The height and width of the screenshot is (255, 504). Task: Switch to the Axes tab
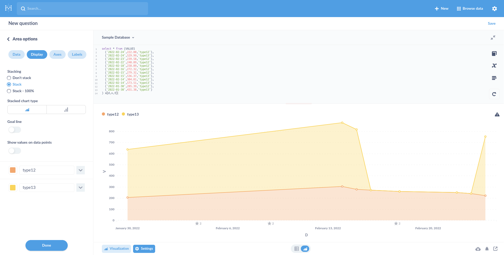(x=57, y=54)
